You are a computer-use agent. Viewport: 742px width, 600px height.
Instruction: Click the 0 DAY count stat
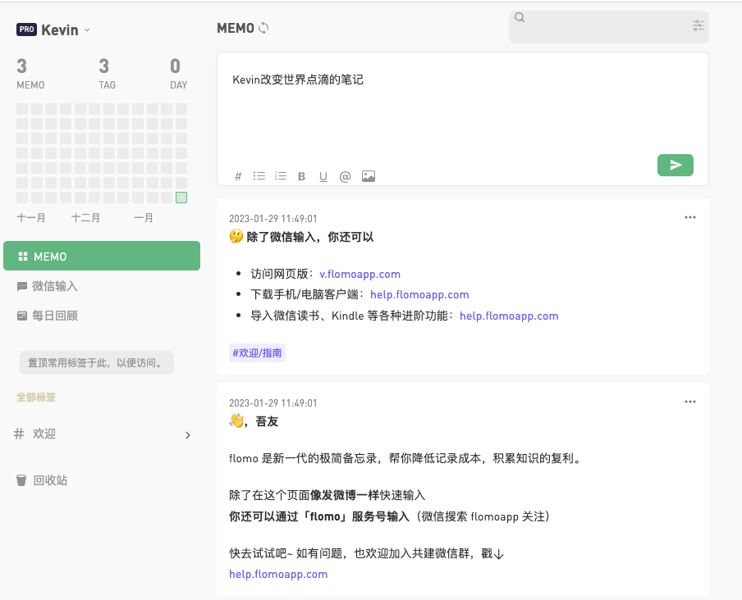click(x=178, y=74)
